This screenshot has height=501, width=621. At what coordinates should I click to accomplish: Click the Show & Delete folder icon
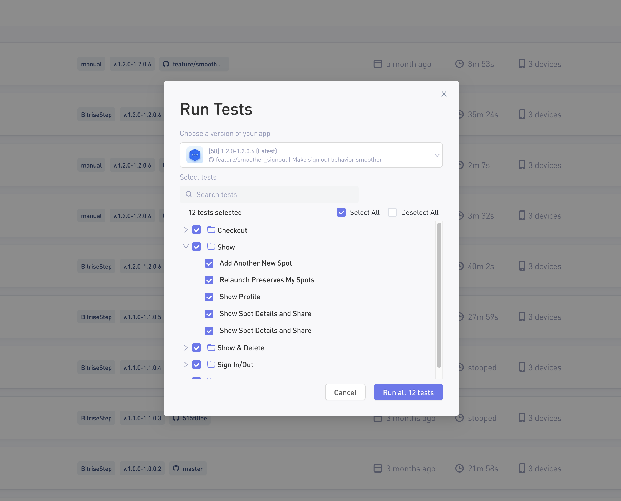tap(211, 347)
